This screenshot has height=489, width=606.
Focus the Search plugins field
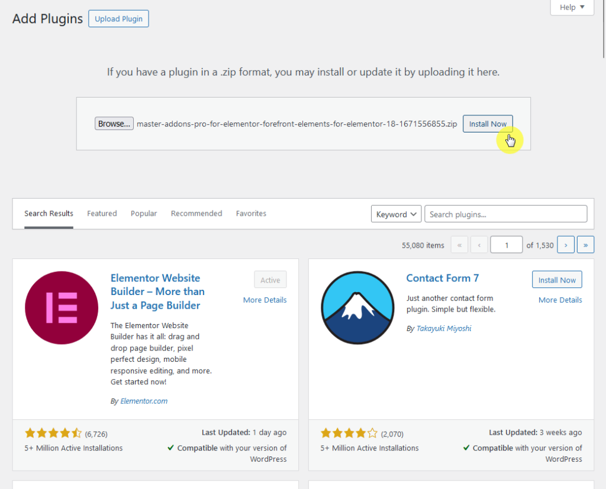[x=505, y=214]
